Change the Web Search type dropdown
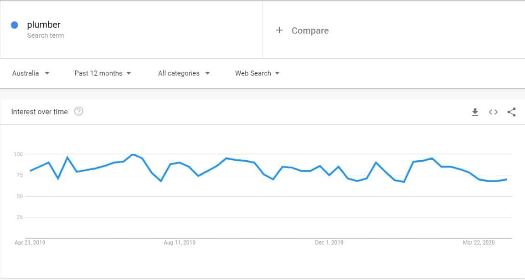Image resolution: width=525 pixels, height=280 pixels. pyautogui.click(x=257, y=73)
